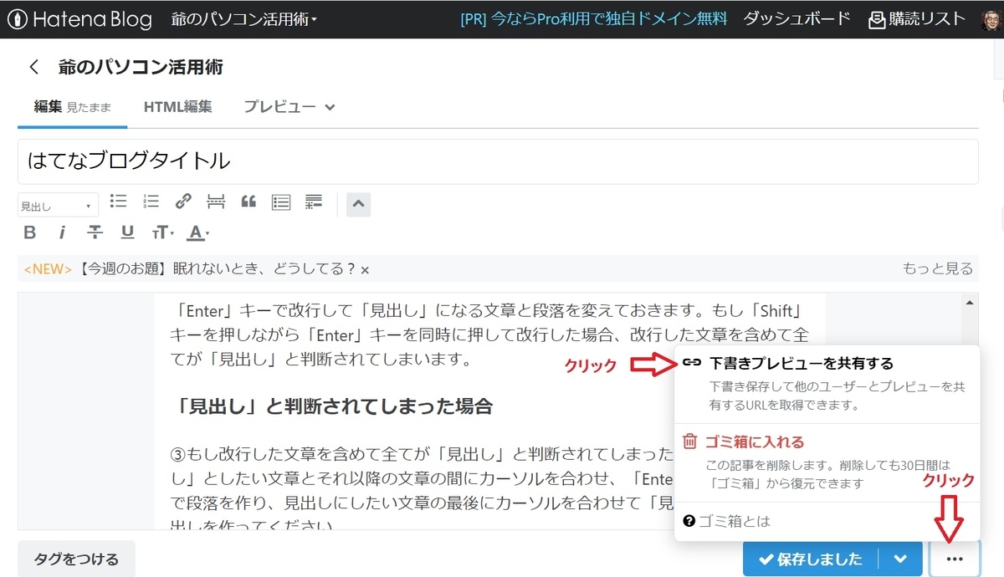Collapse the formatting toolbar with the chevron
Screen dimensions: 1004x577
tap(358, 203)
